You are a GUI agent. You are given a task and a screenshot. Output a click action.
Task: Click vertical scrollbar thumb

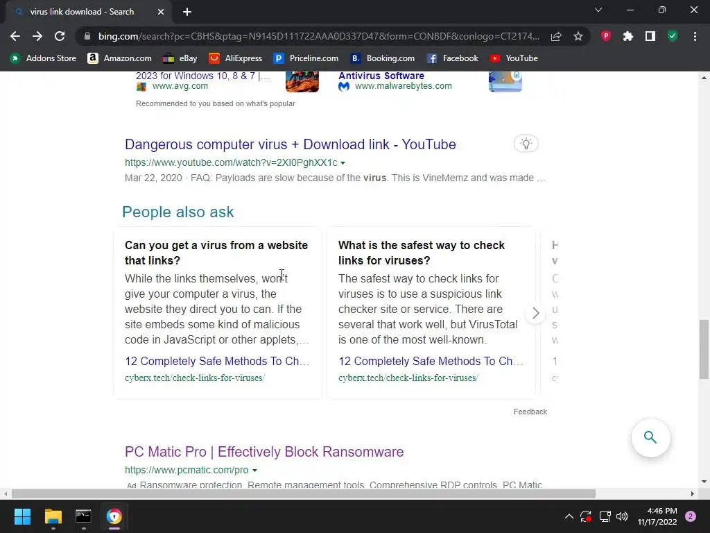pos(704,349)
